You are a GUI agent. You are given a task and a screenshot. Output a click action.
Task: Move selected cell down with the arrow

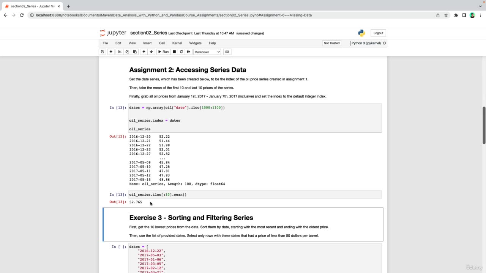pos(151,52)
